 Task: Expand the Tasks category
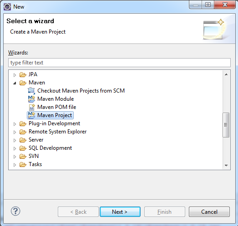click(15, 165)
